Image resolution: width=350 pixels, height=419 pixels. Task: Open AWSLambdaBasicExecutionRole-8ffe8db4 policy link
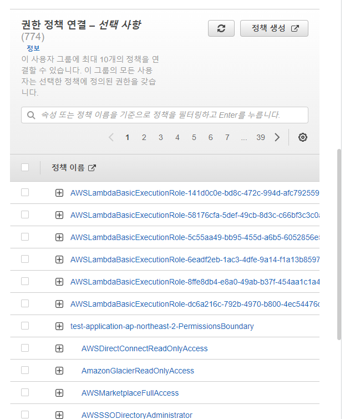(195, 282)
